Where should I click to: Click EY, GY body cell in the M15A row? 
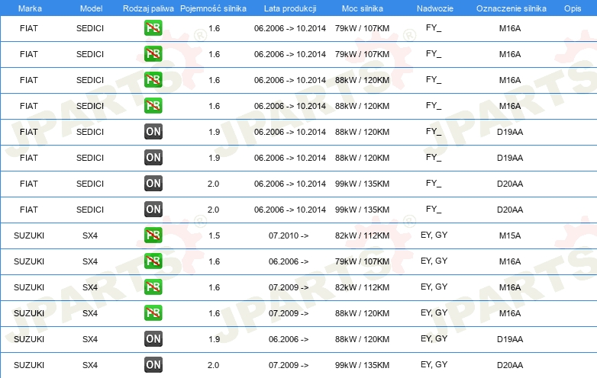tap(434, 235)
